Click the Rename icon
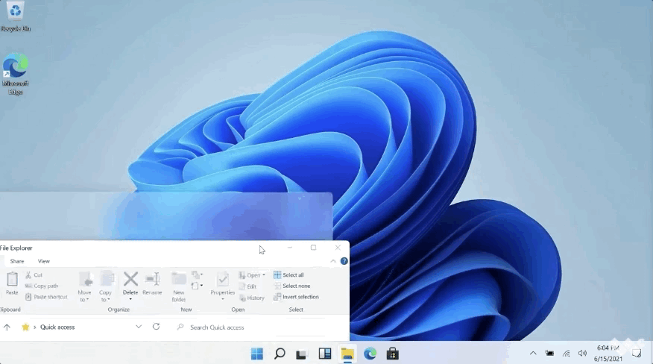653x364 pixels. 152,279
